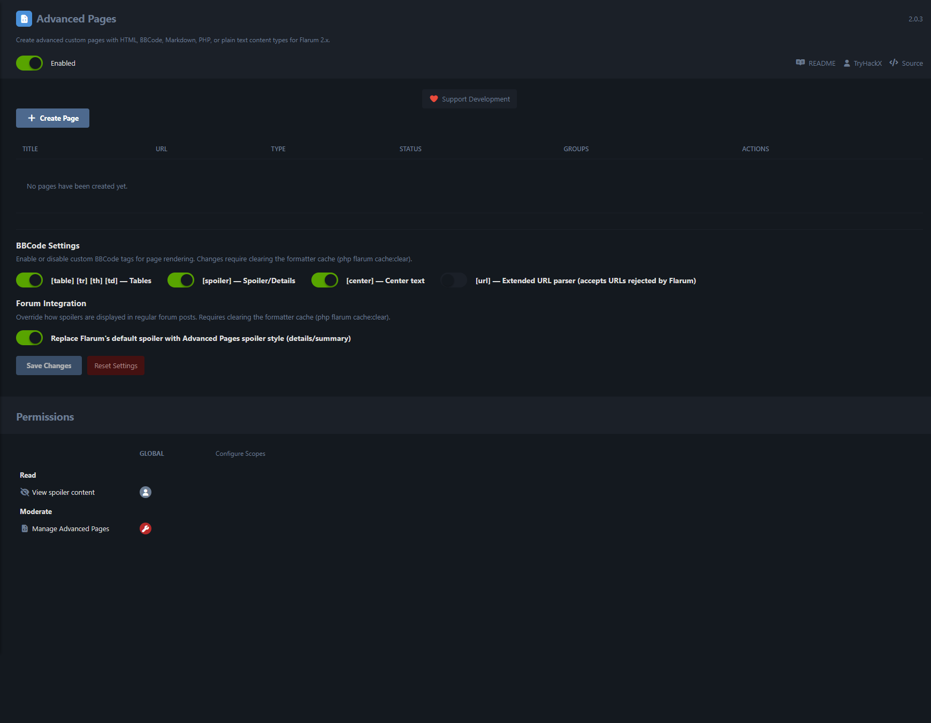Click Configure Scopes in Permissions
The image size is (931, 723).
pos(240,454)
